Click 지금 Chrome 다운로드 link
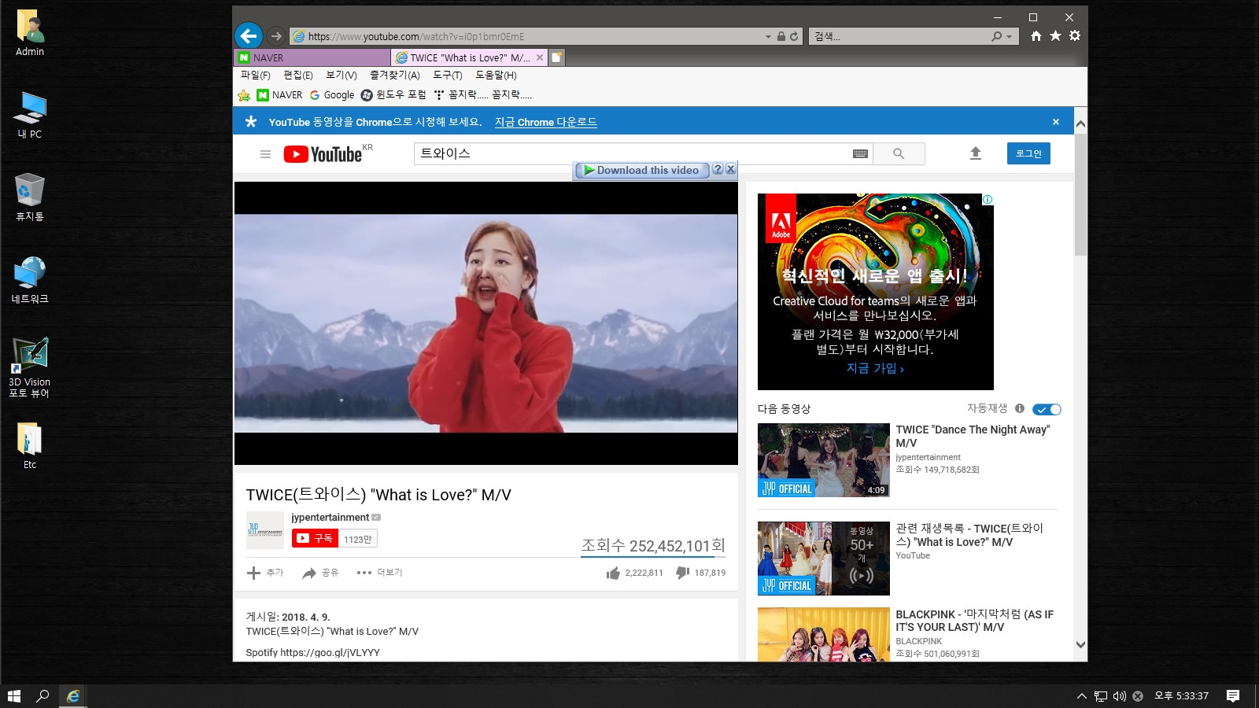The height and width of the screenshot is (708, 1259). tap(546, 122)
